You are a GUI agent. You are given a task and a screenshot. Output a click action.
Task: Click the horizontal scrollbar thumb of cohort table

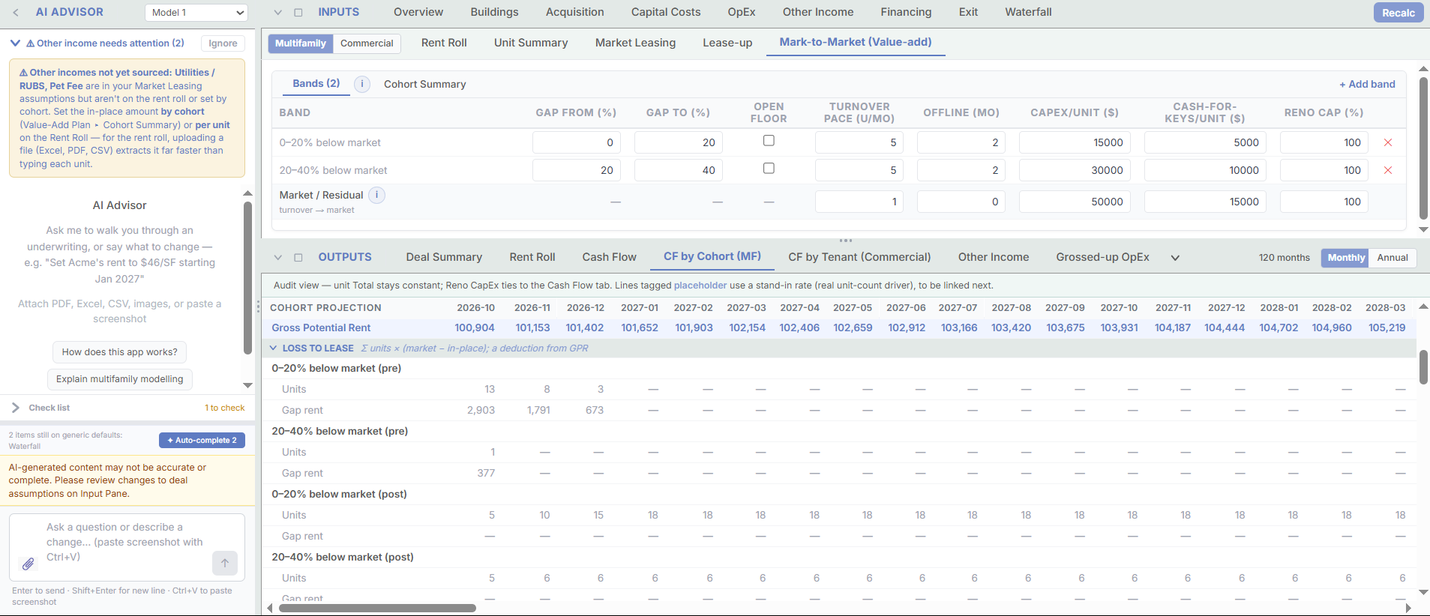[x=377, y=608]
